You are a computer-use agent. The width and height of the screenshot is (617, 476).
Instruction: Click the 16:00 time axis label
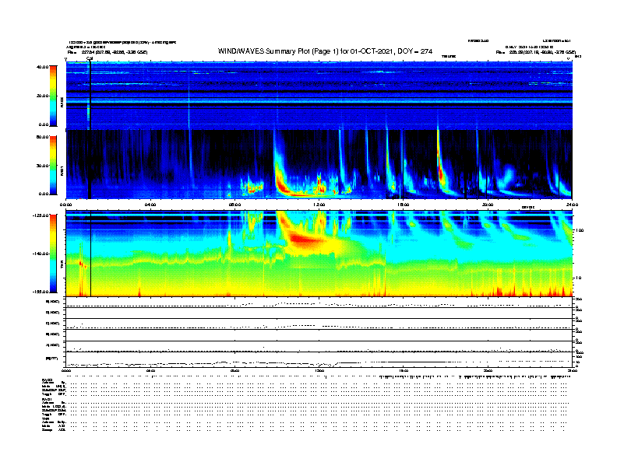pyautogui.click(x=404, y=205)
